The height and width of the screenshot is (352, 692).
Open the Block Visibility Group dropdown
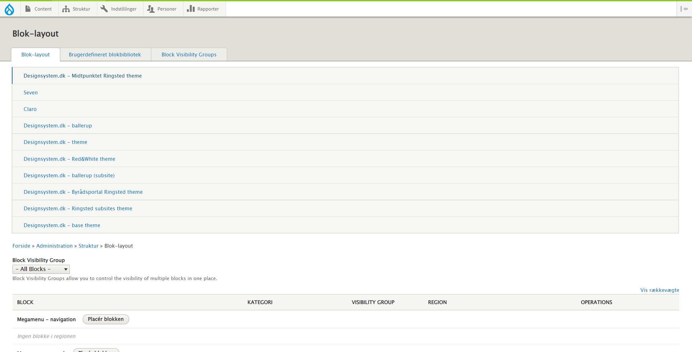[x=41, y=269]
